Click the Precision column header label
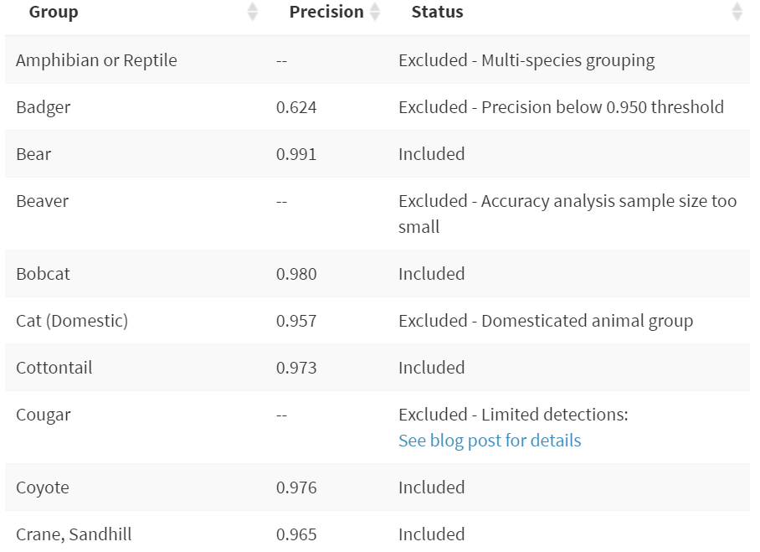Image resolution: width=760 pixels, height=552 pixels. (x=326, y=12)
